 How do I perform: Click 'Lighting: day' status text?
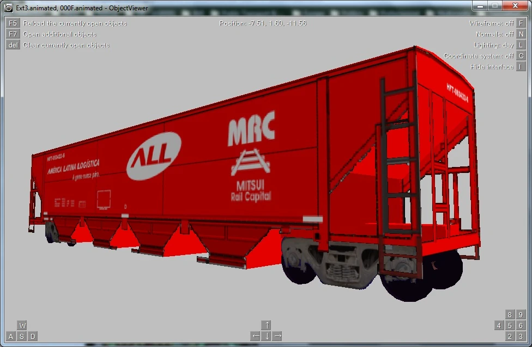pos(494,45)
